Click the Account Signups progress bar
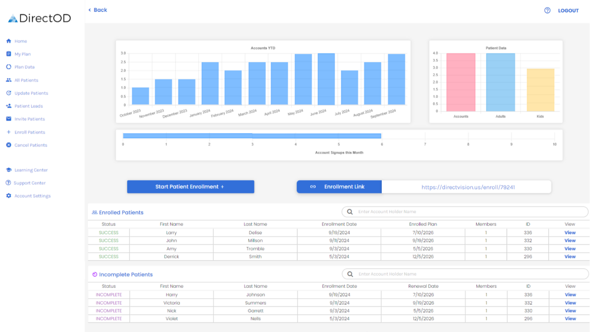 [252, 136]
